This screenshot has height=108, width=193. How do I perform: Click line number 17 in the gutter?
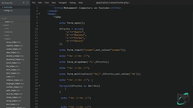[36, 50]
